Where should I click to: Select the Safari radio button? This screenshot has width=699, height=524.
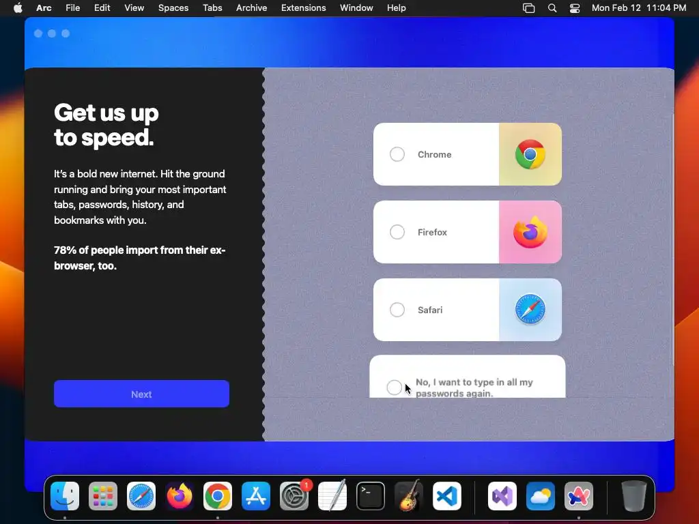pyautogui.click(x=397, y=310)
